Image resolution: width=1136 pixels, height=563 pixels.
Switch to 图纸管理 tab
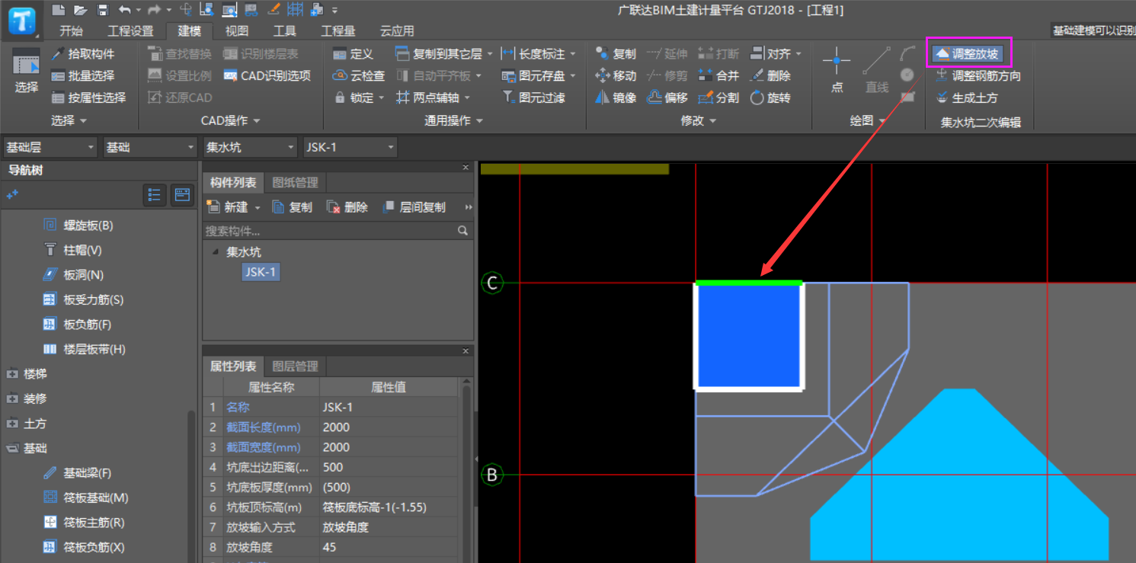(296, 182)
